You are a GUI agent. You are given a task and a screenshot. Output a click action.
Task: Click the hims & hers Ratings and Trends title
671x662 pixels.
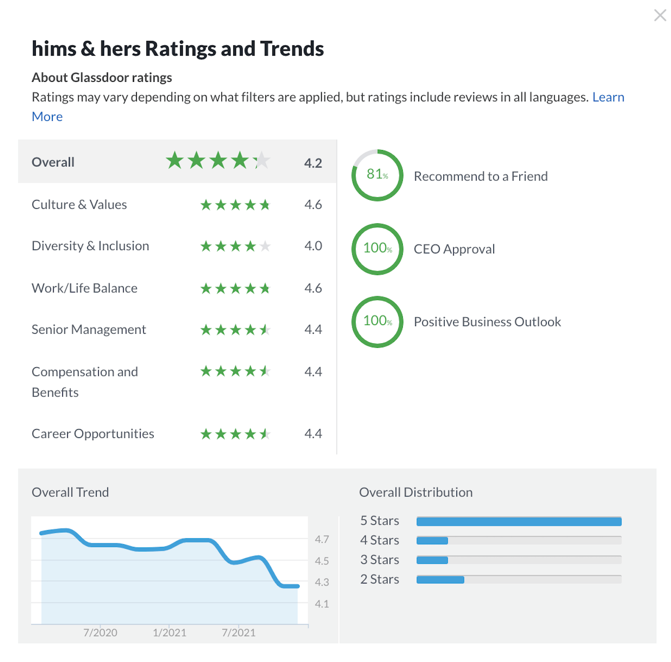(x=178, y=49)
